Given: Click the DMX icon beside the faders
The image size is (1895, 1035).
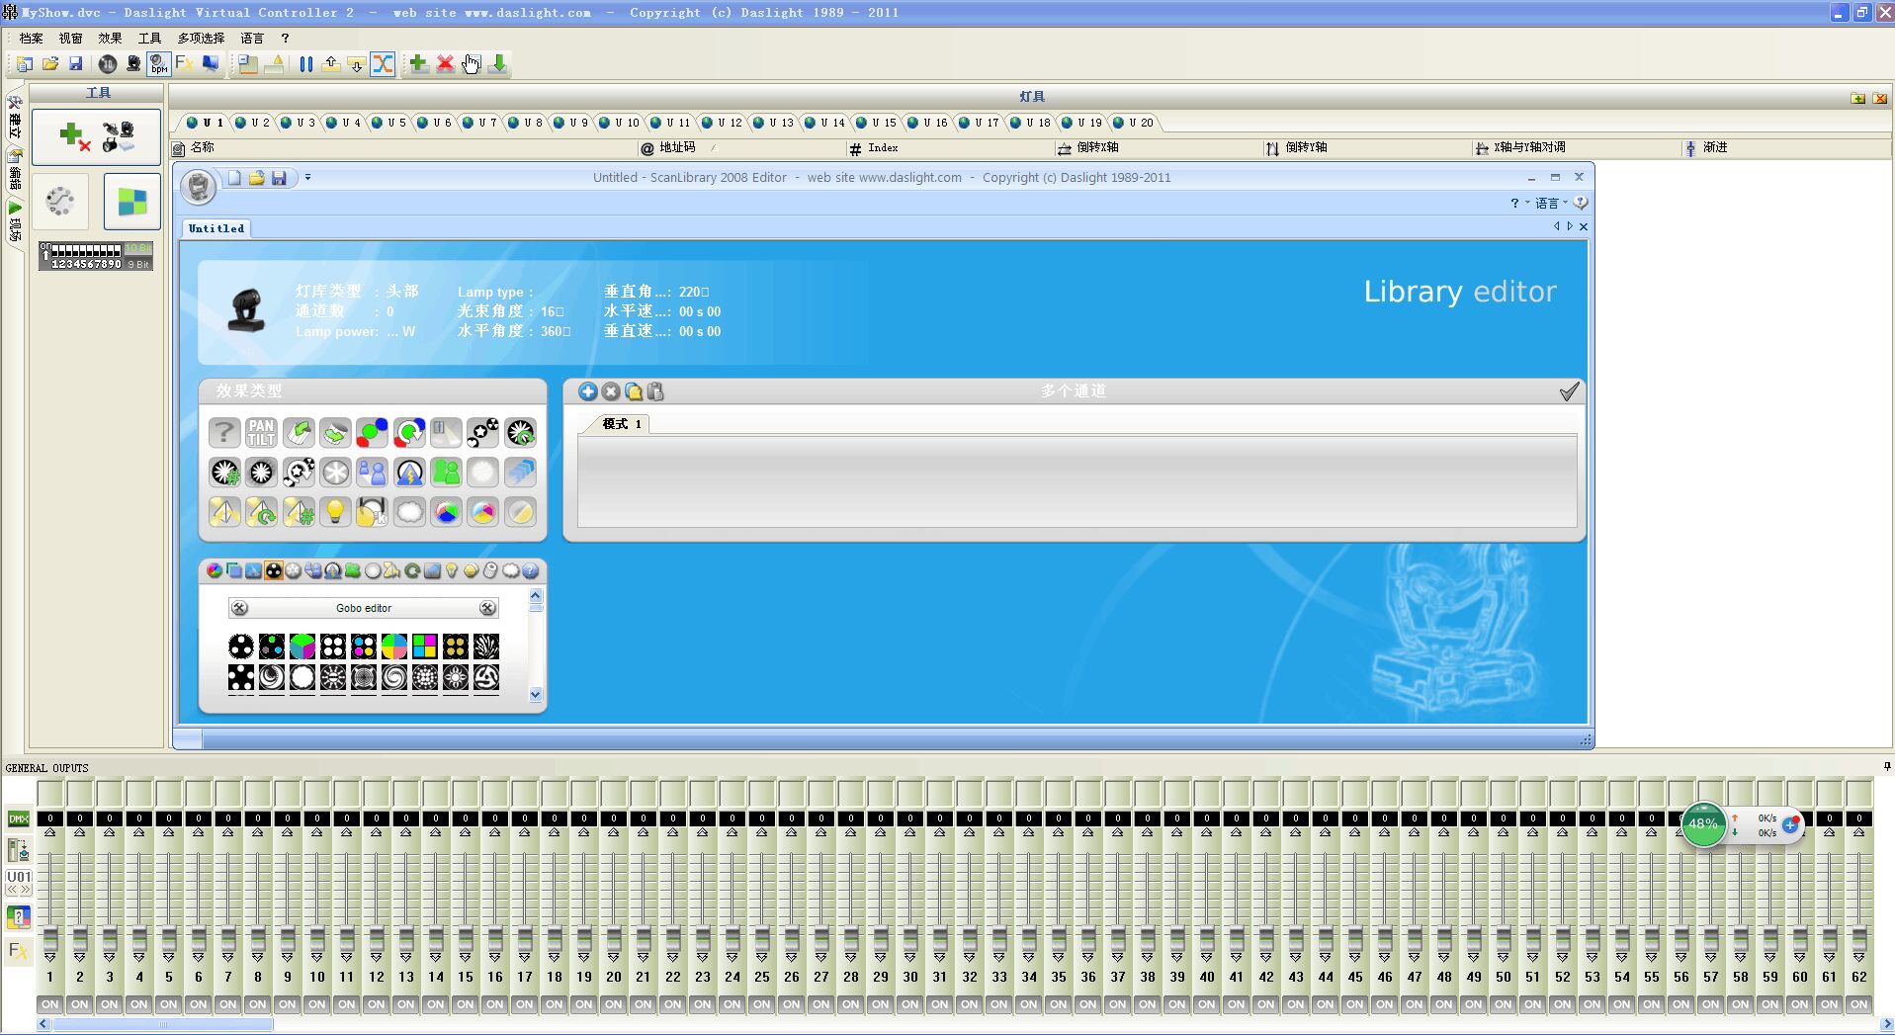Looking at the screenshot, I should click(x=19, y=819).
